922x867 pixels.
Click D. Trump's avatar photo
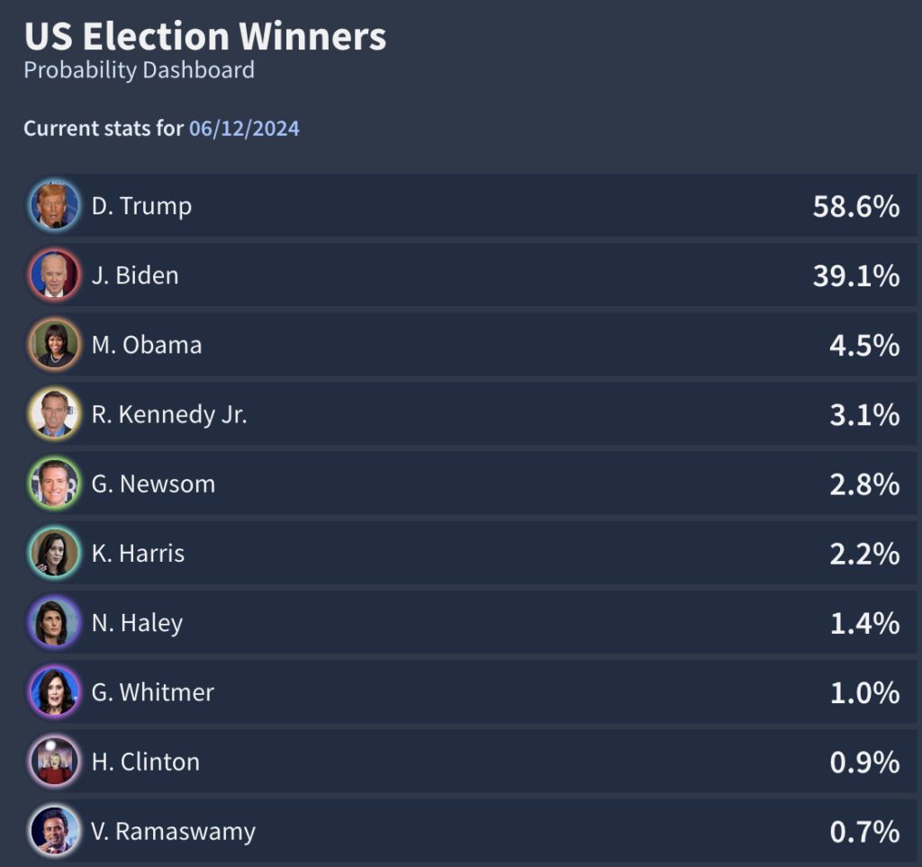[54, 205]
